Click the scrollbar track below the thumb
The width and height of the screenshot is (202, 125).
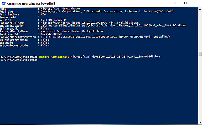[200, 88]
